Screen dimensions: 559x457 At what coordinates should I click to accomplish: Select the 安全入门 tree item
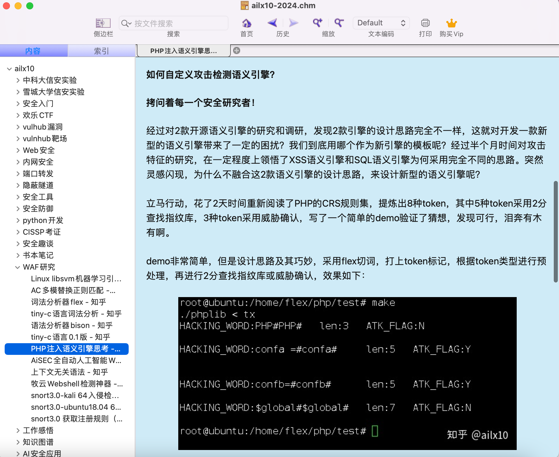[x=39, y=103]
